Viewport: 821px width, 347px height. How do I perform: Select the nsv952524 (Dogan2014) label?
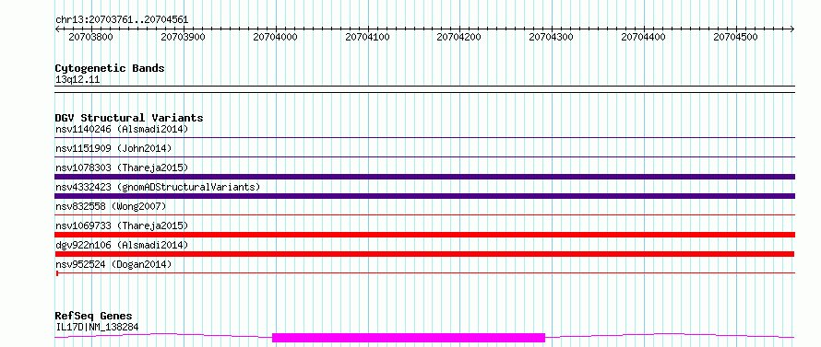(113, 264)
